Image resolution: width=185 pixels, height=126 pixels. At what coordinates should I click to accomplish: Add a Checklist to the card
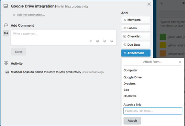click(x=136, y=36)
